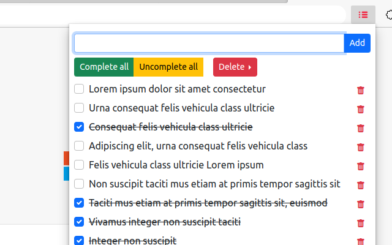Screen dimensions: 392x245
Task: Click the todo list extension icon
Action: click(363, 15)
